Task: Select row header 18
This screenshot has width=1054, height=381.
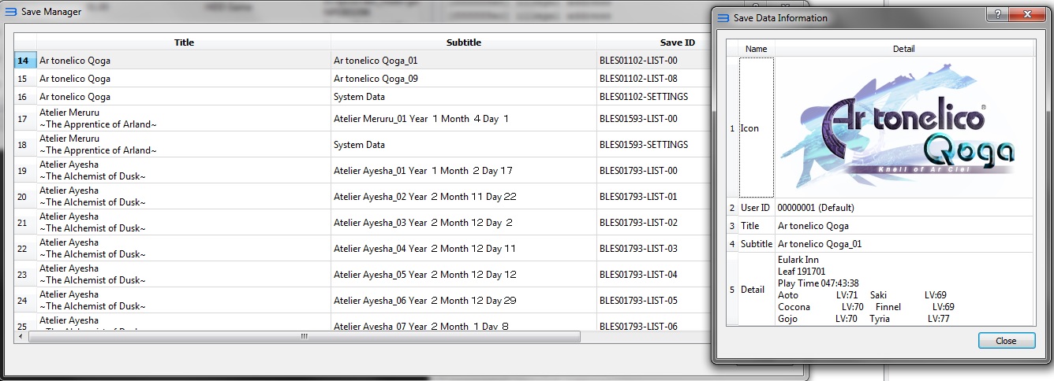Action: (25, 145)
